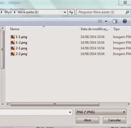Click the Imagem PNG type of 2-1.png
Image resolution: width=131 pixels, height=128 pixels.
[122, 48]
